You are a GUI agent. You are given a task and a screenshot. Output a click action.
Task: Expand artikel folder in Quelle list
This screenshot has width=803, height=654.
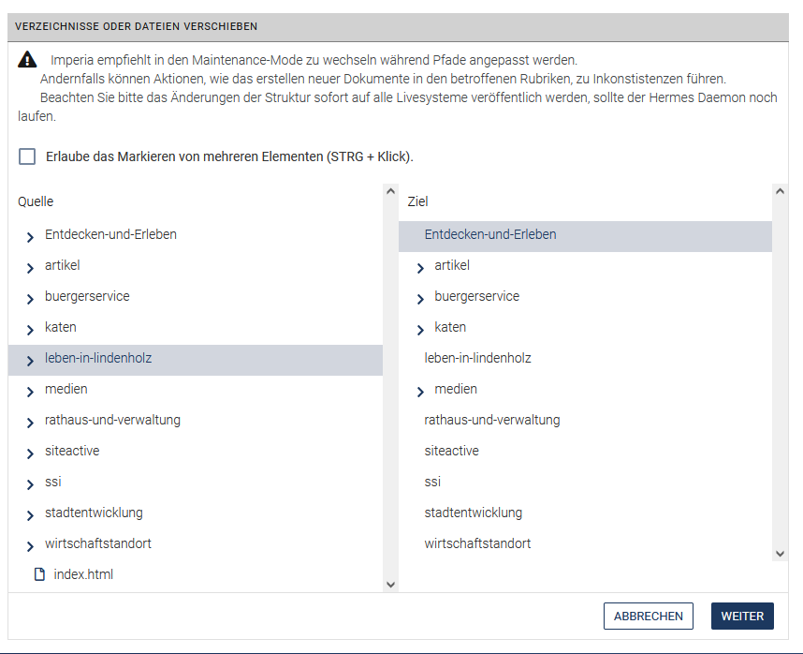coord(30,268)
